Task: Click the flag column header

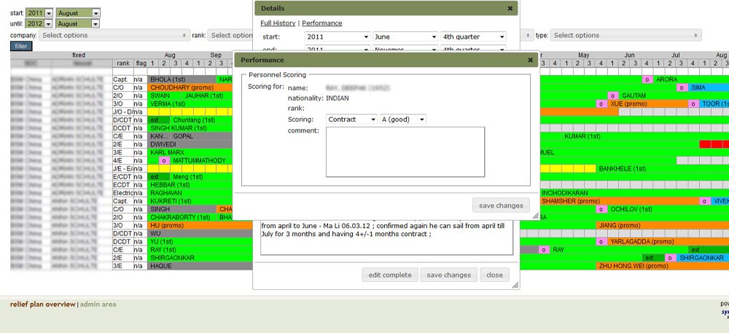Action: coord(141,63)
